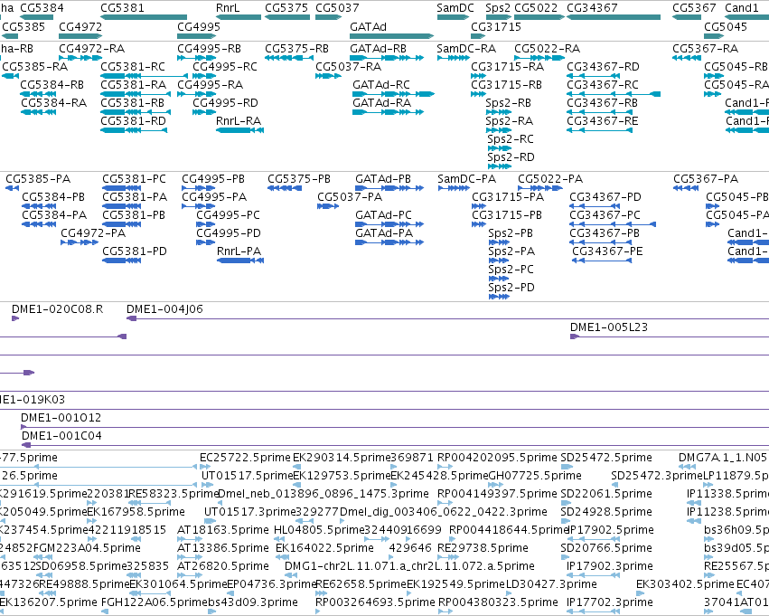Open protein CG4995-PB
The image size is (769, 616).
213,179
